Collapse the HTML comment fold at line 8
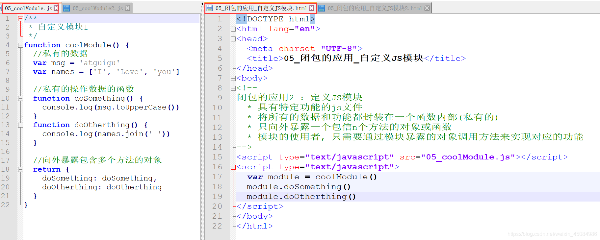Viewport: 600px width, 240px height. click(x=233, y=88)
